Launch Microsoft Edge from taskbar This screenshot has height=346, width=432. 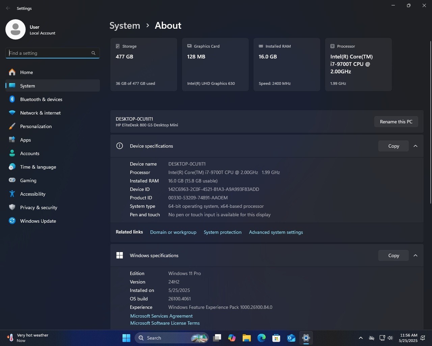pyautogui.click(x=262, y=338)
